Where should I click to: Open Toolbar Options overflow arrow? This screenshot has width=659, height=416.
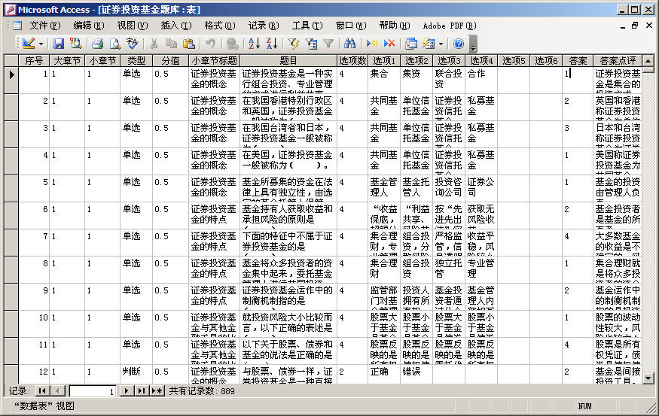point(473,44)
